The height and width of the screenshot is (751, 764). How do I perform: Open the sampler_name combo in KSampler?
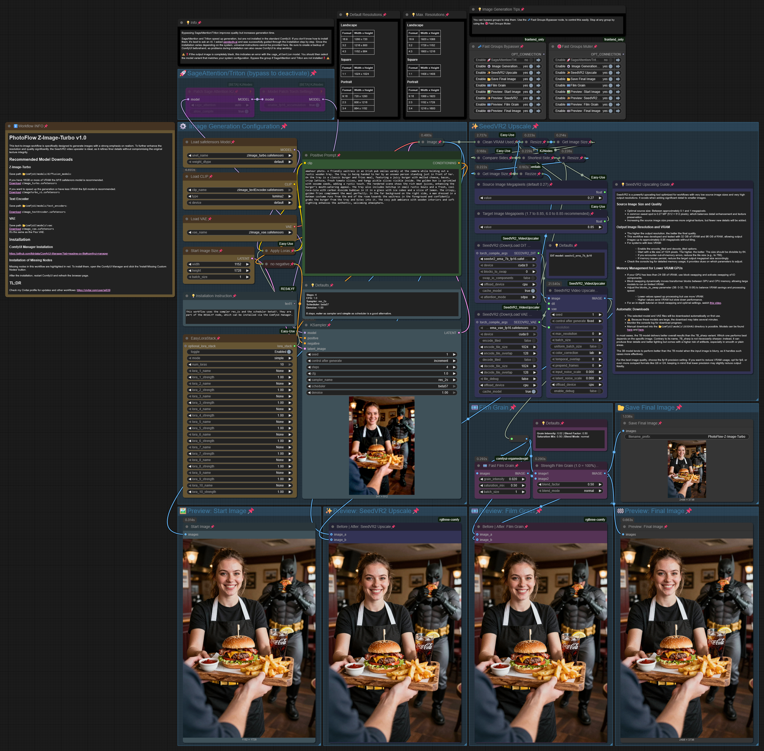coord(381,380)
